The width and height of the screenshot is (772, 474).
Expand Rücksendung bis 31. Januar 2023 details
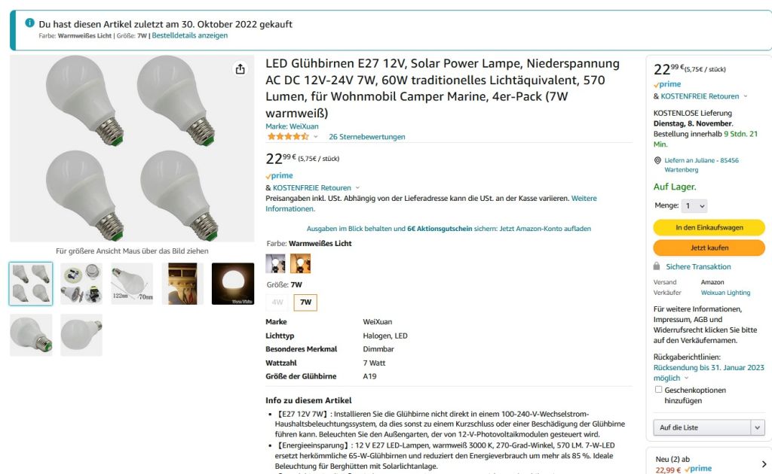(709, 373)
